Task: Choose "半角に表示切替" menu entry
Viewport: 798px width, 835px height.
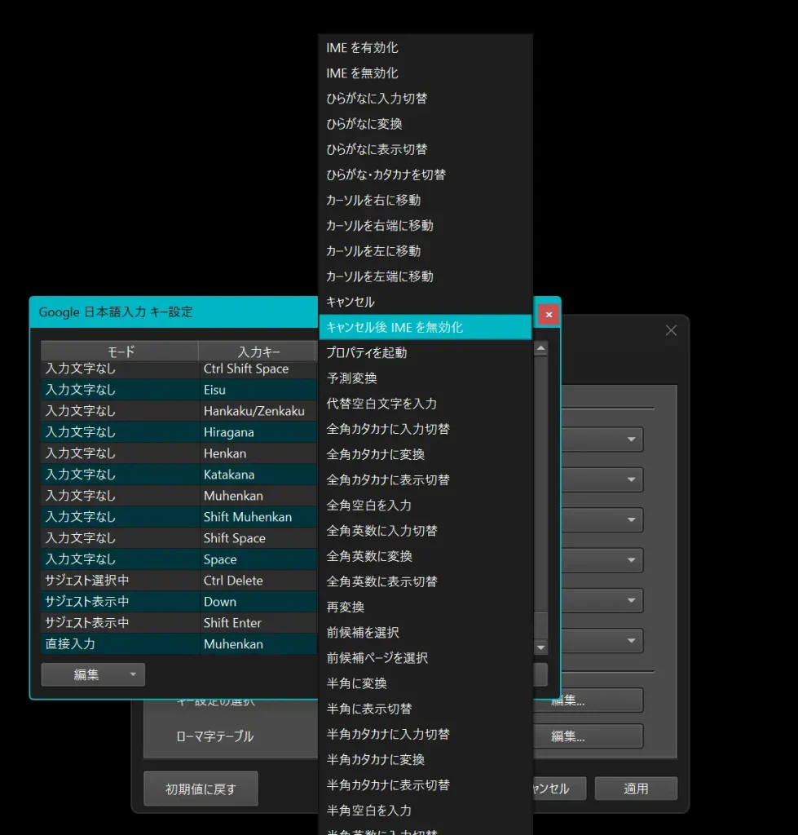Action: coord(425,709)
